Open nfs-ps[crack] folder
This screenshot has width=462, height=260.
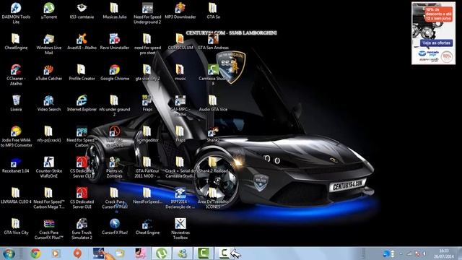49,134
